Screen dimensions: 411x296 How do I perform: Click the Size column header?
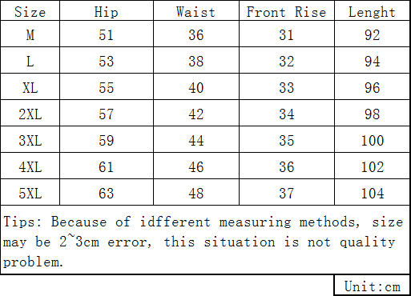[30, 11]
